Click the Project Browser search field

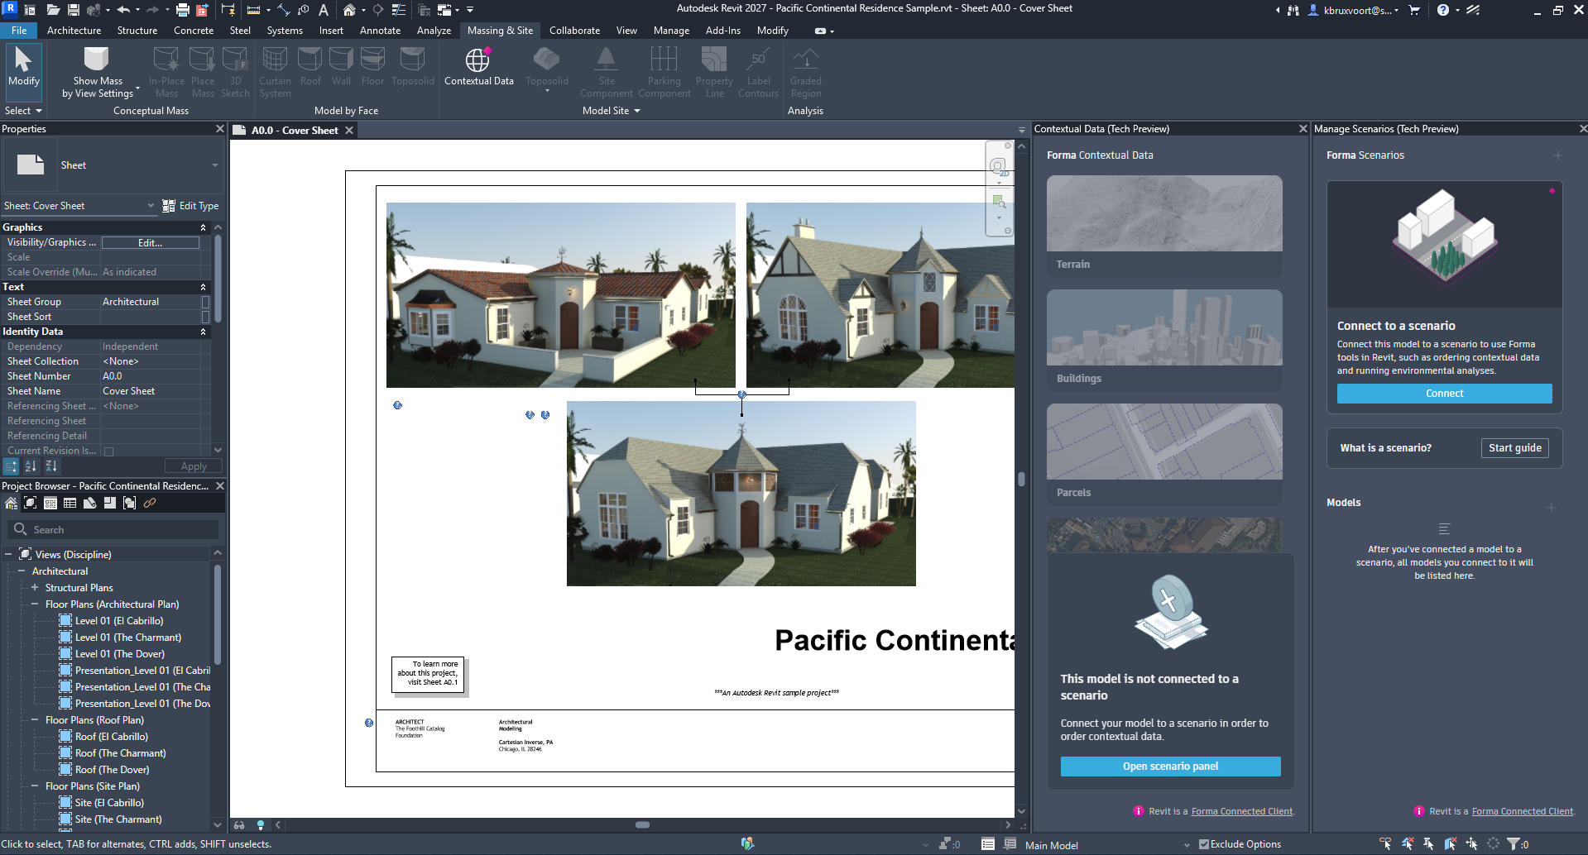tap(116, 529)
